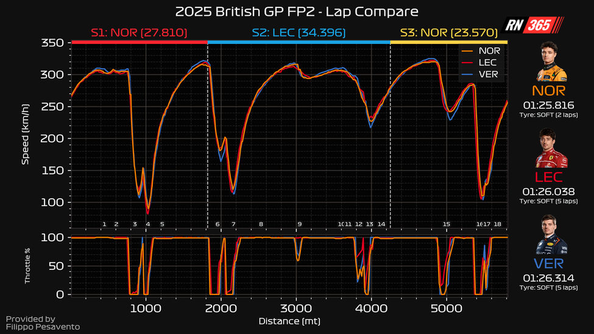
Task: Click the RN365 logo
Action: 535,25
